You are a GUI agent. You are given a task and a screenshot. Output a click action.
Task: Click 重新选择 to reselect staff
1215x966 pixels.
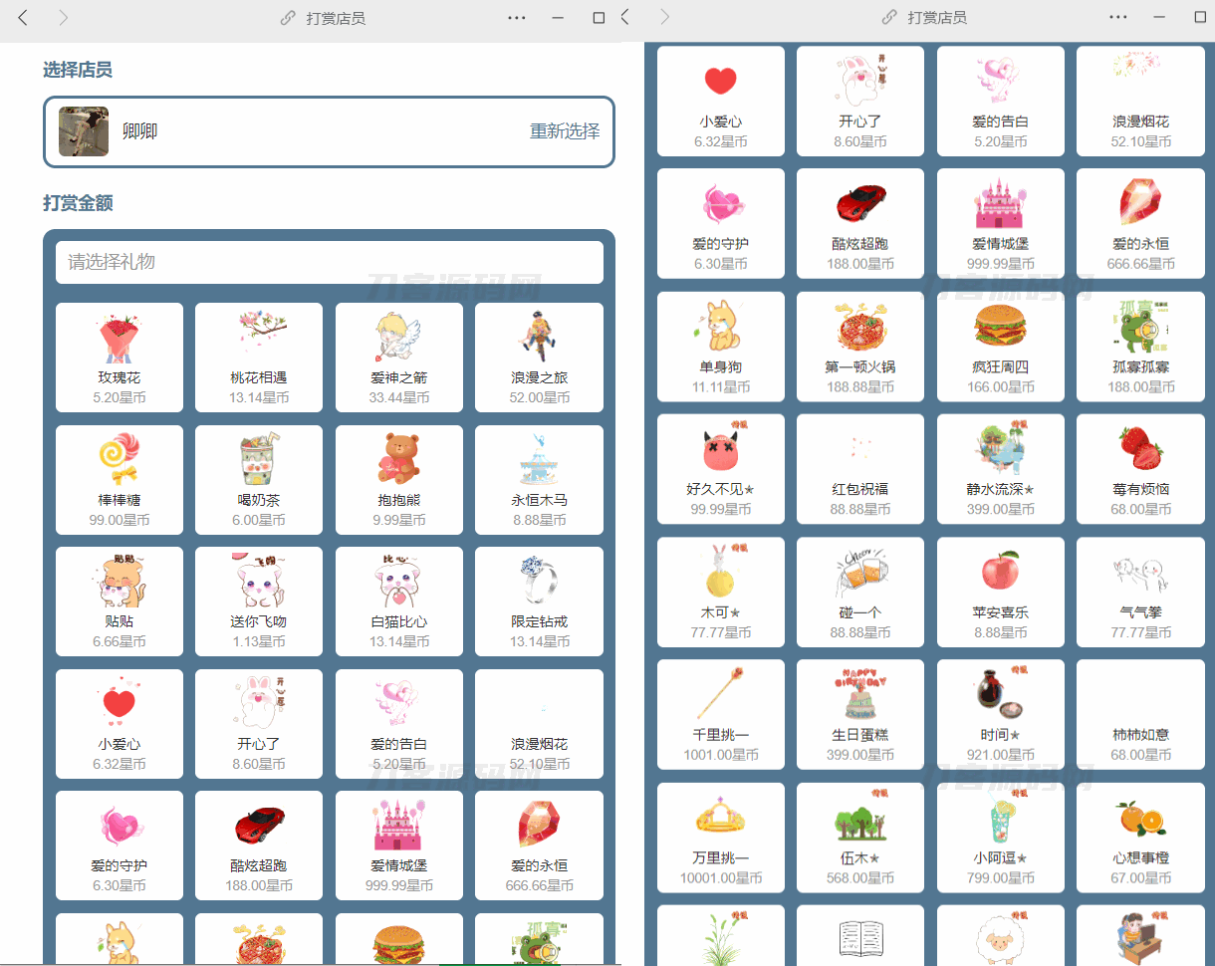(x=565, y=131)
